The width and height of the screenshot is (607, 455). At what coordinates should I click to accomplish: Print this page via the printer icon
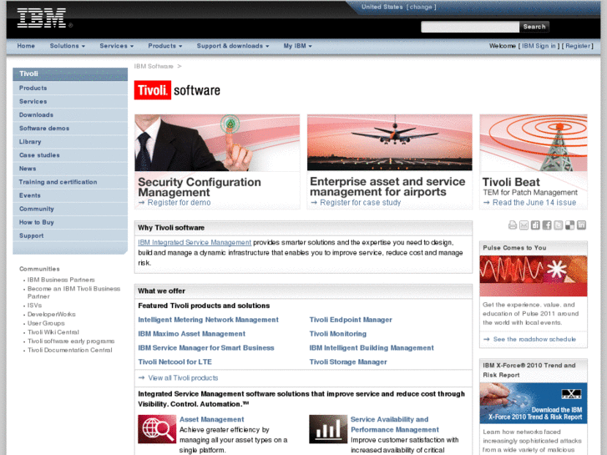pos(513,225)
